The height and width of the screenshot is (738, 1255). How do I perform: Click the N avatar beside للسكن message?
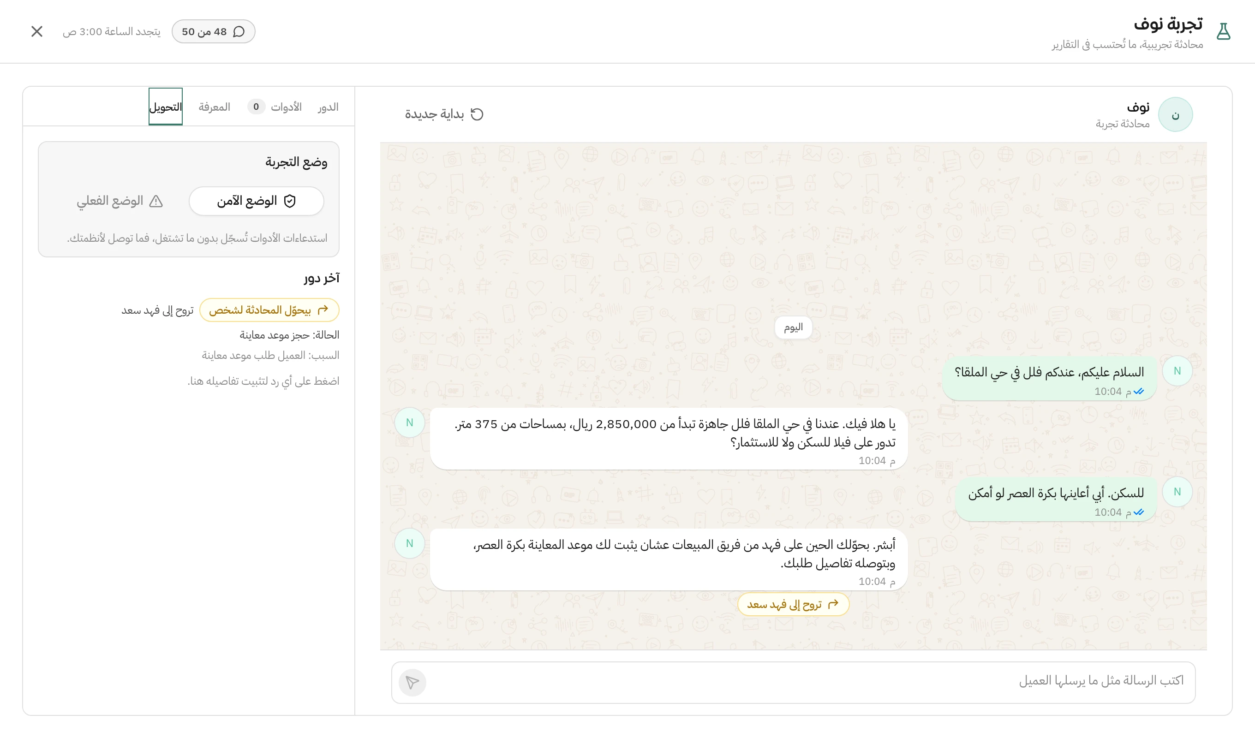coord(1177,492)
